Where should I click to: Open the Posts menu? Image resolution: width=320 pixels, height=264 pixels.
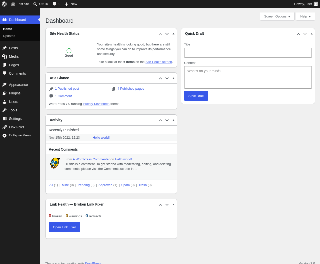(20, 48)
